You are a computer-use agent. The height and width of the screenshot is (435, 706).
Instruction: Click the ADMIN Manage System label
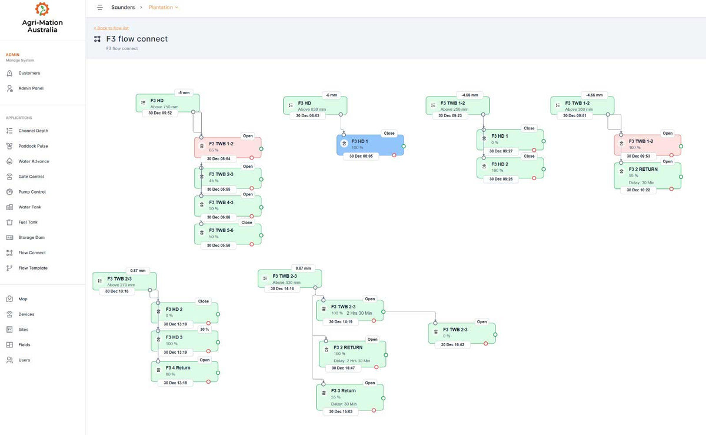(x=20, y=57)
